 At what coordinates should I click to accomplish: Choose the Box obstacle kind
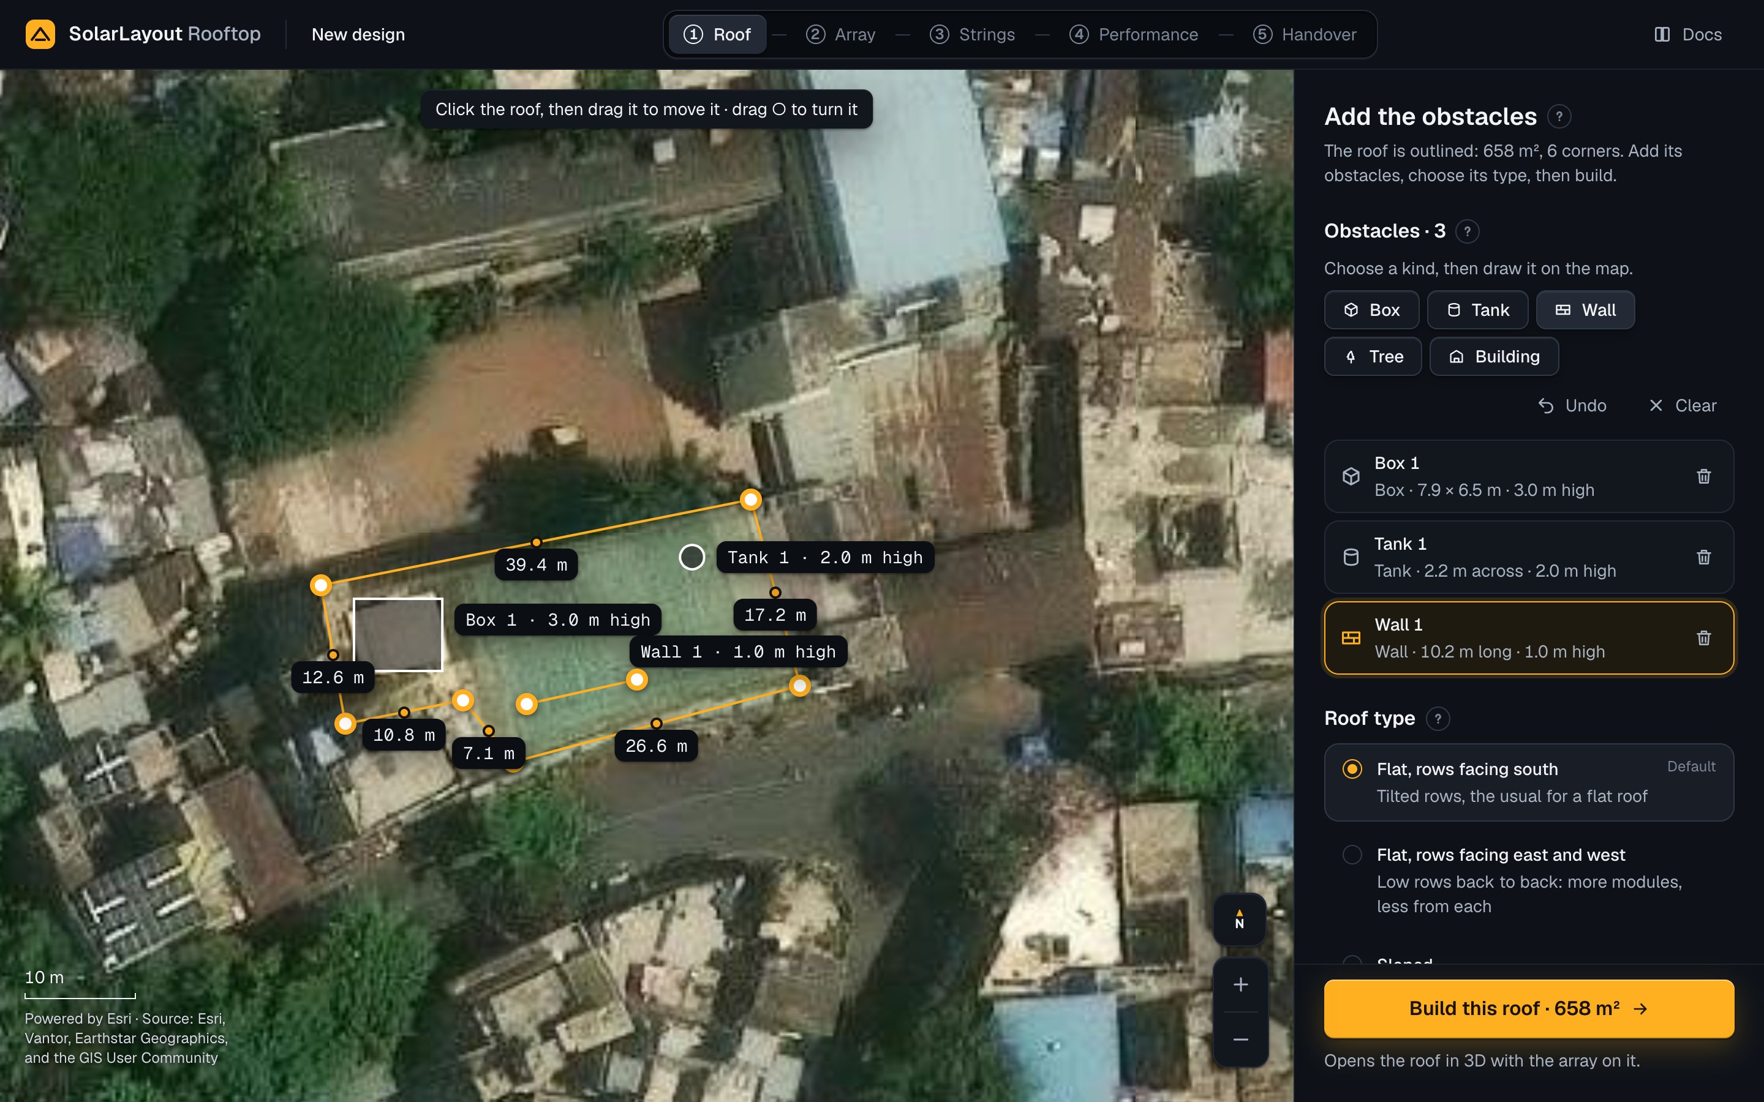[x=1371, y=310]
